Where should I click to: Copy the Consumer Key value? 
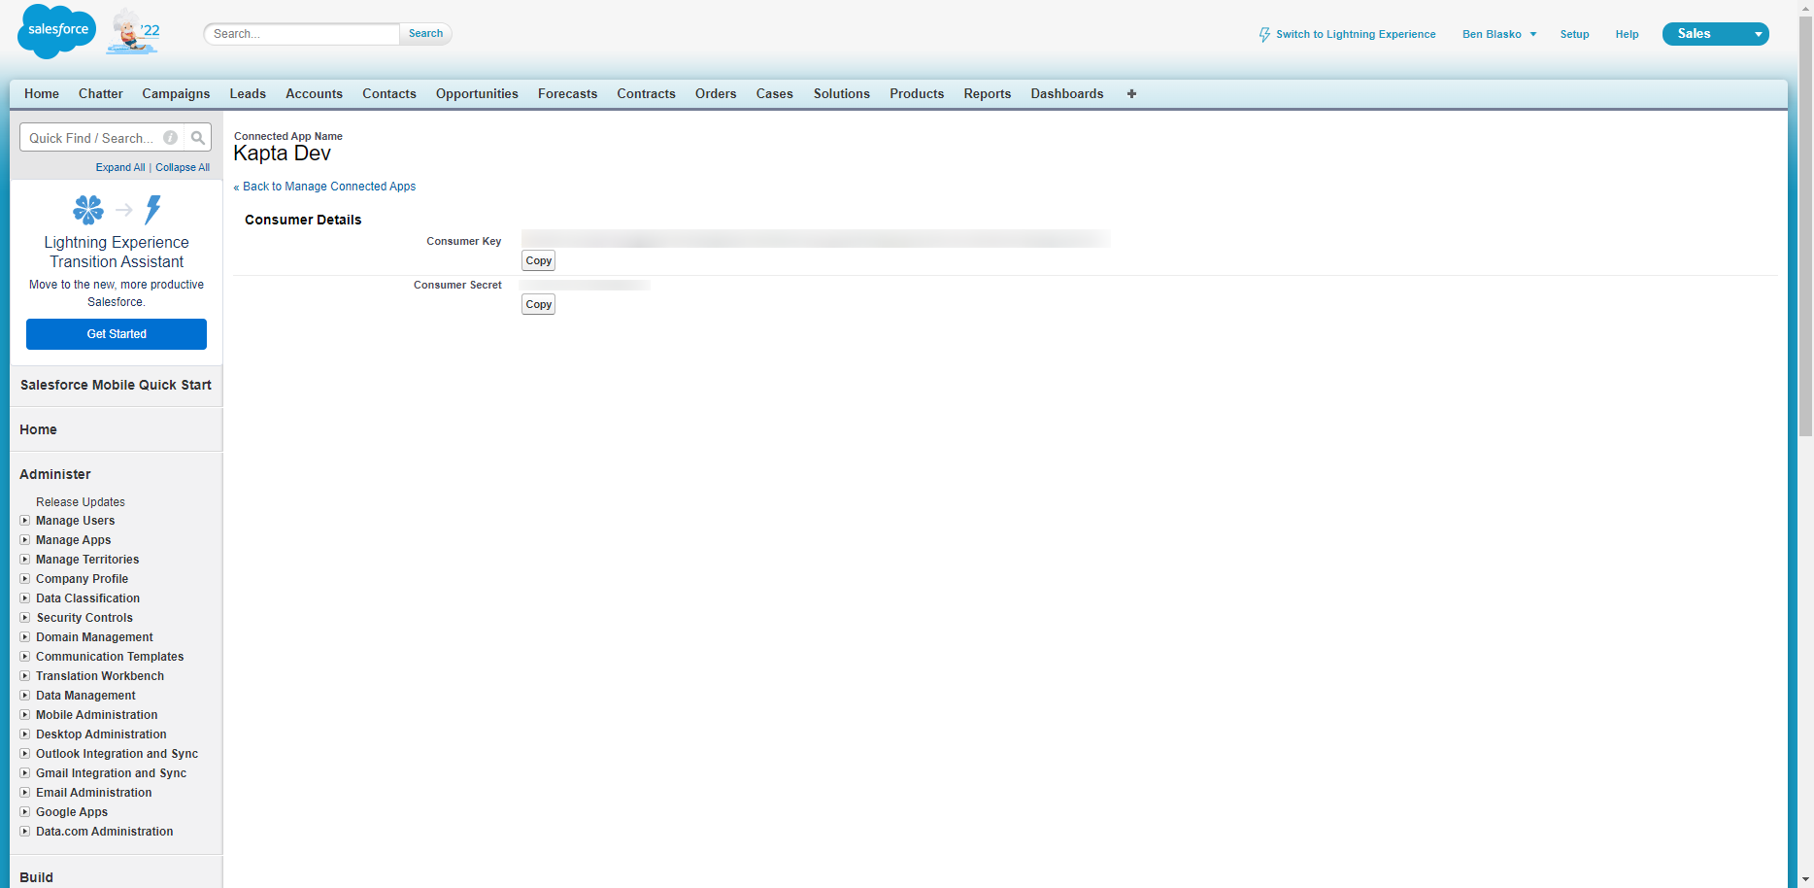(538, 259)
